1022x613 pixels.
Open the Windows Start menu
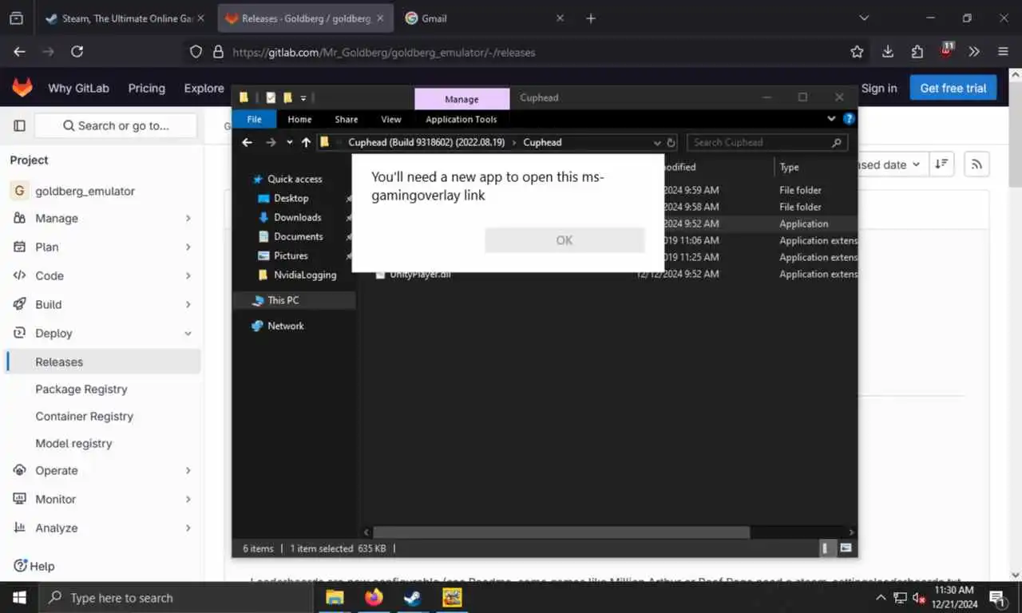pyautogui.click(x=19, y=597)
